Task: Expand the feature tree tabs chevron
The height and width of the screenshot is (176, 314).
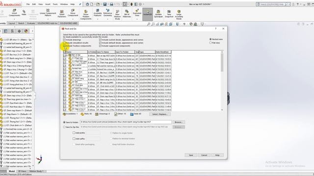Action: [32, 31]
